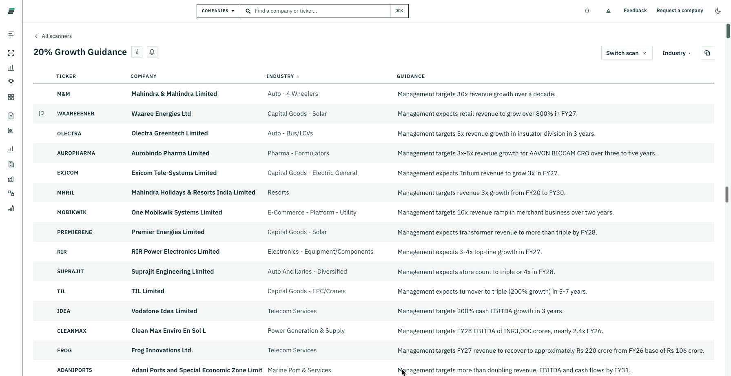Viewport: 731px width, 376px height.
Task: Open Mahindra & Mahindra Limited
Action: (x=174, y=94)
